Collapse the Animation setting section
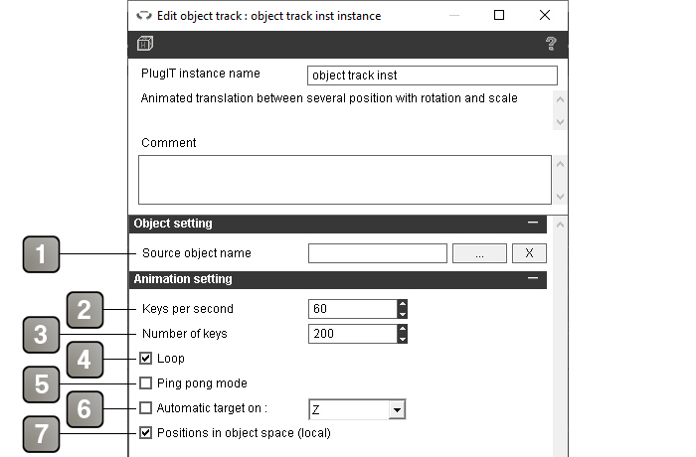Image resolution: width=696 pixels, height=457 pixels. click(x=533, y=278)
